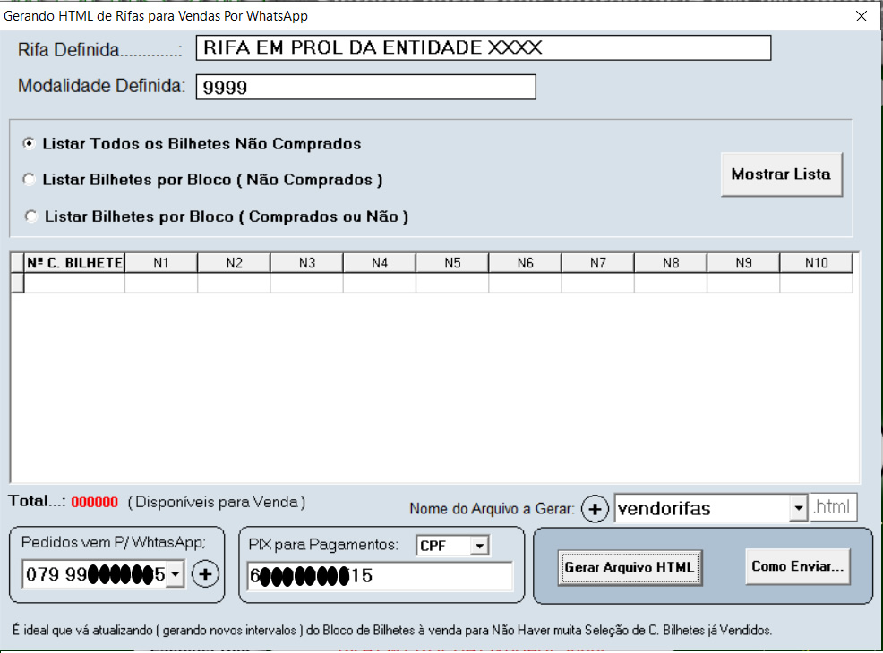Image resolution: width=883 pixels, height=653 pixels.
Task: Select the N5 column header in grid
Action: (452, 263)
